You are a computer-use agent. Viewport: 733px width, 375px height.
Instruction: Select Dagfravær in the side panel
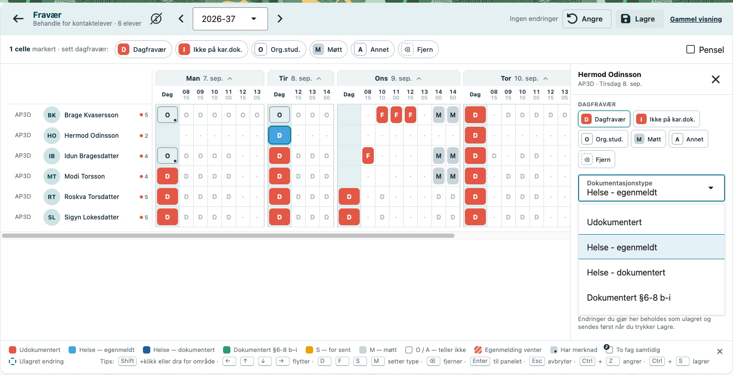coord(604,119)
